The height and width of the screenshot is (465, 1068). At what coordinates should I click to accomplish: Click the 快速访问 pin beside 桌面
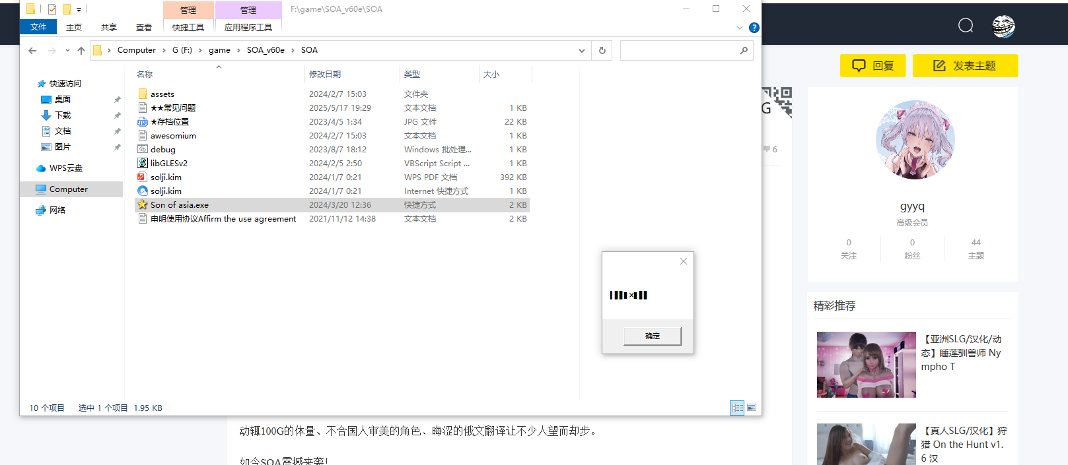pyautogui.click(x=118, y=100)
